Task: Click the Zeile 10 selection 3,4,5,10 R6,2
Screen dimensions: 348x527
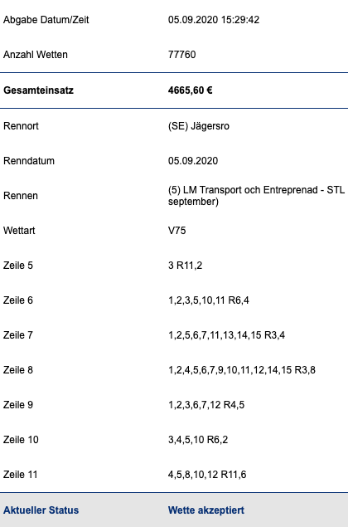Action: pos(198,440)
